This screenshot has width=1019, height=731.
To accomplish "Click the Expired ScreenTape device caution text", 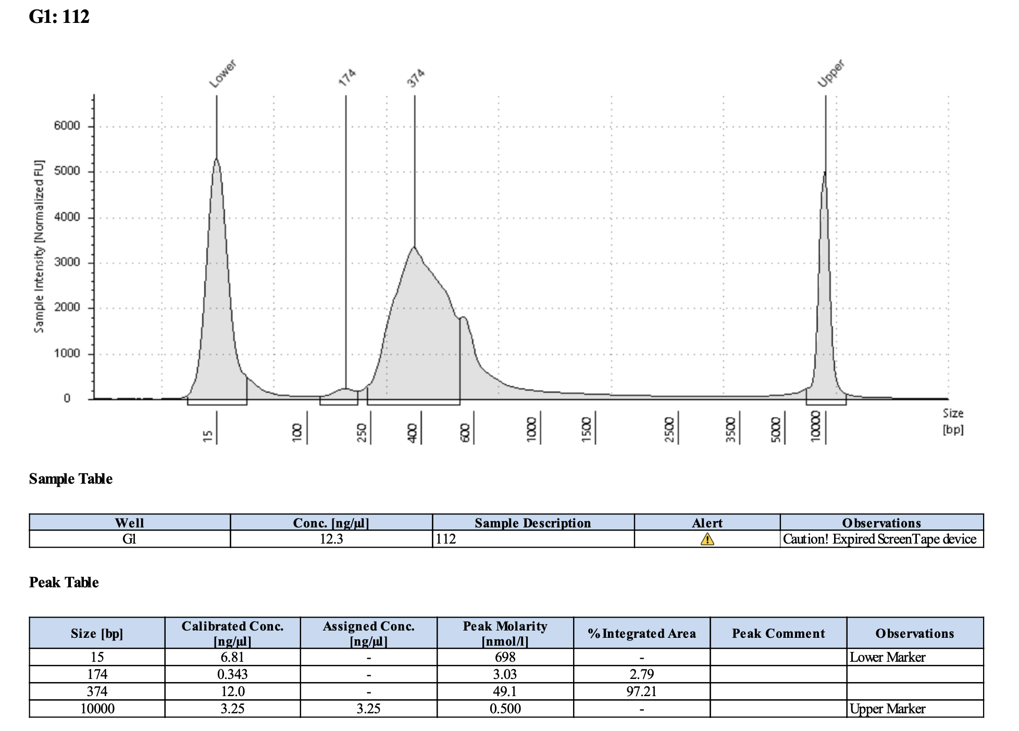I will click(879, 539).
